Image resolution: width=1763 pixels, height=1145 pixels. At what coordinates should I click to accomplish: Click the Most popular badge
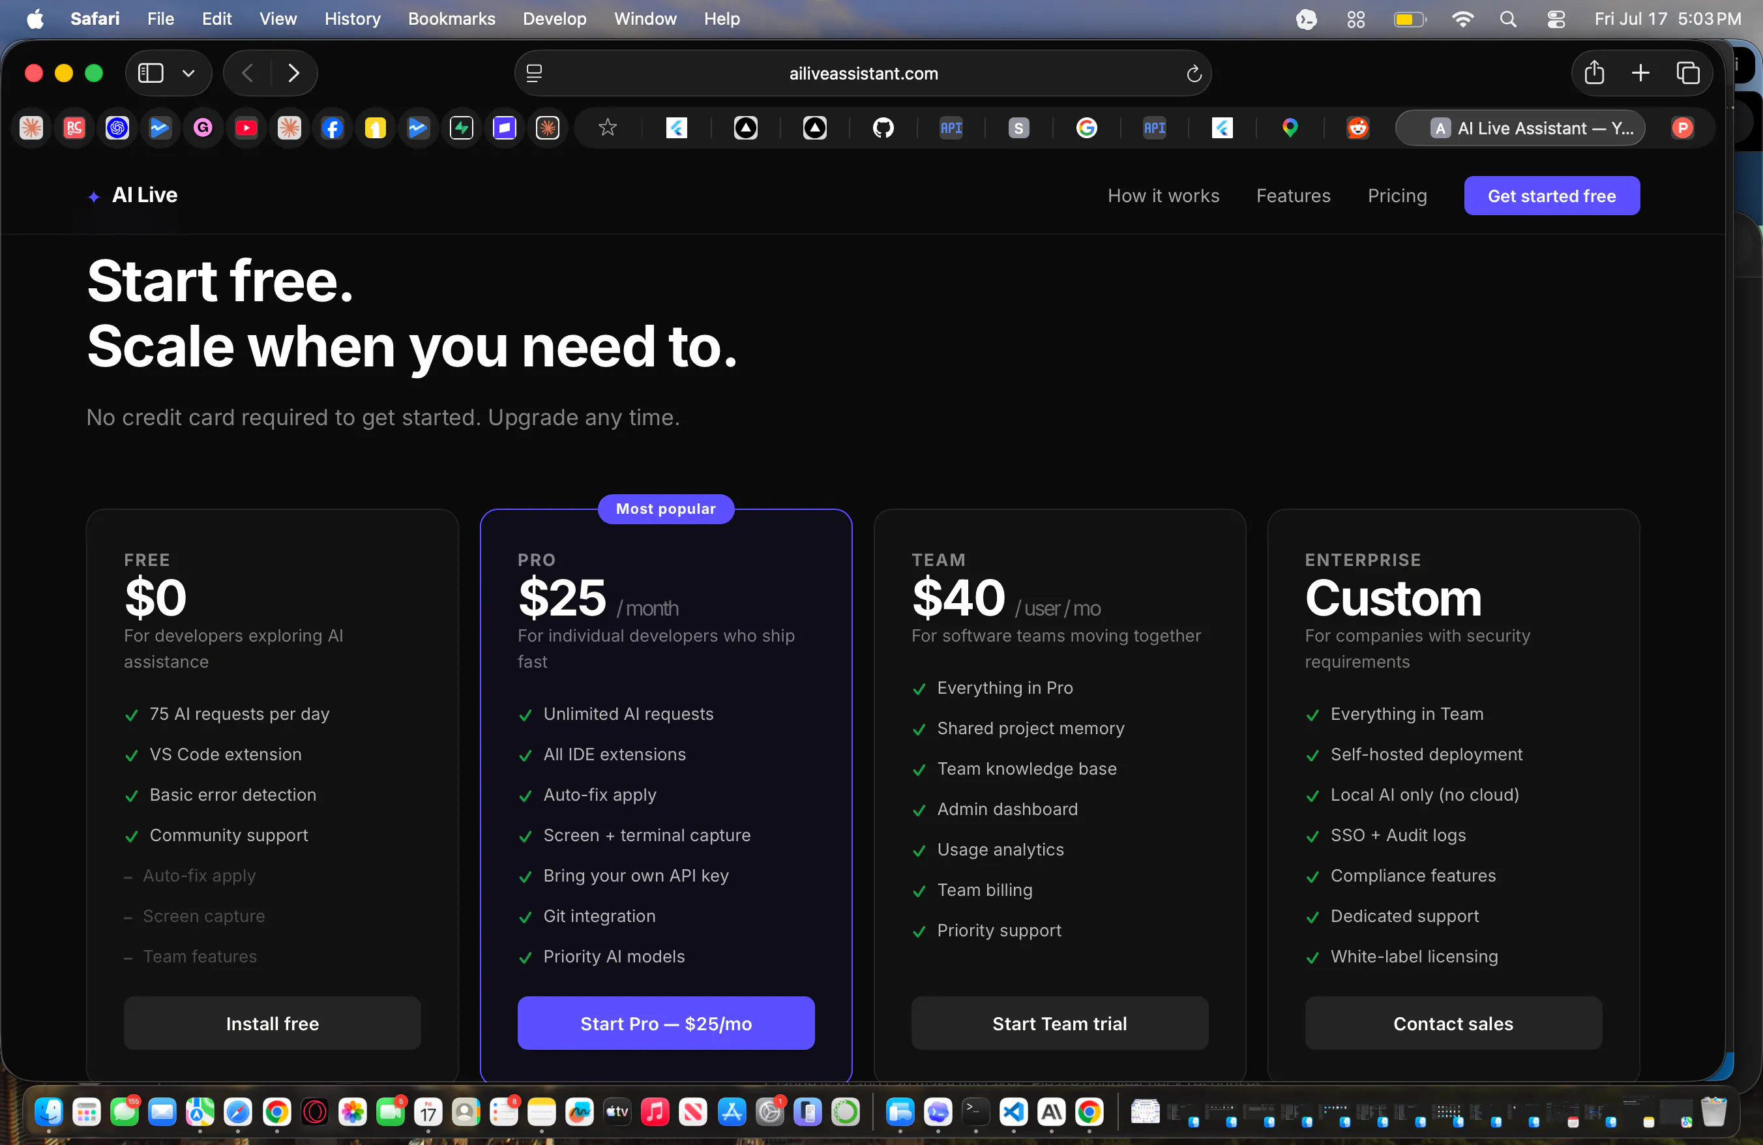(665, 509)
